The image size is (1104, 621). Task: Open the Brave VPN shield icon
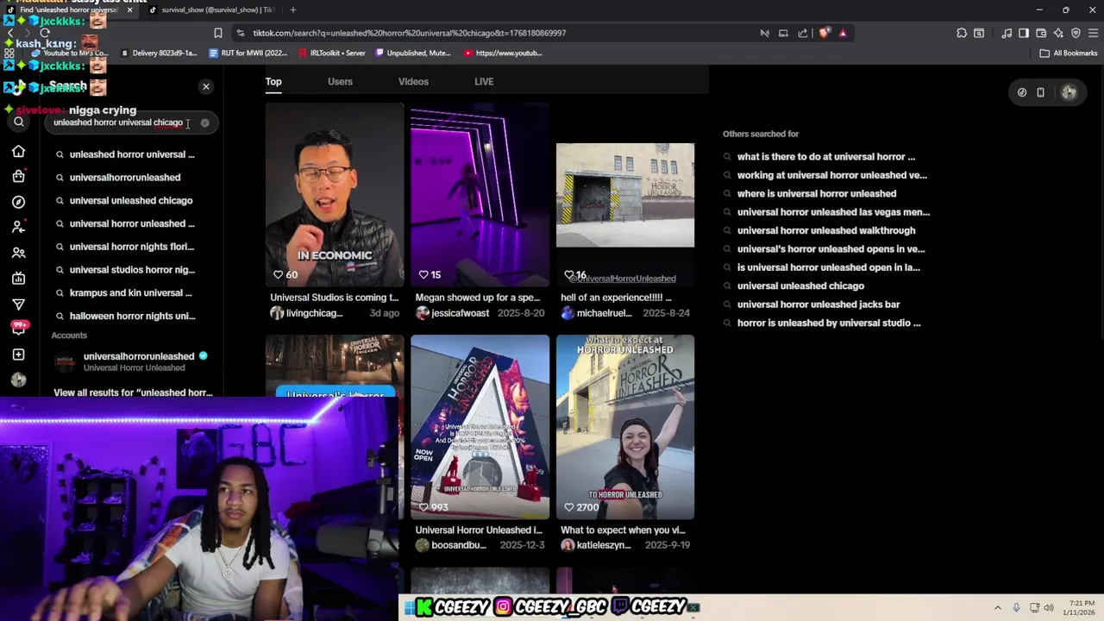(1076, 33)
